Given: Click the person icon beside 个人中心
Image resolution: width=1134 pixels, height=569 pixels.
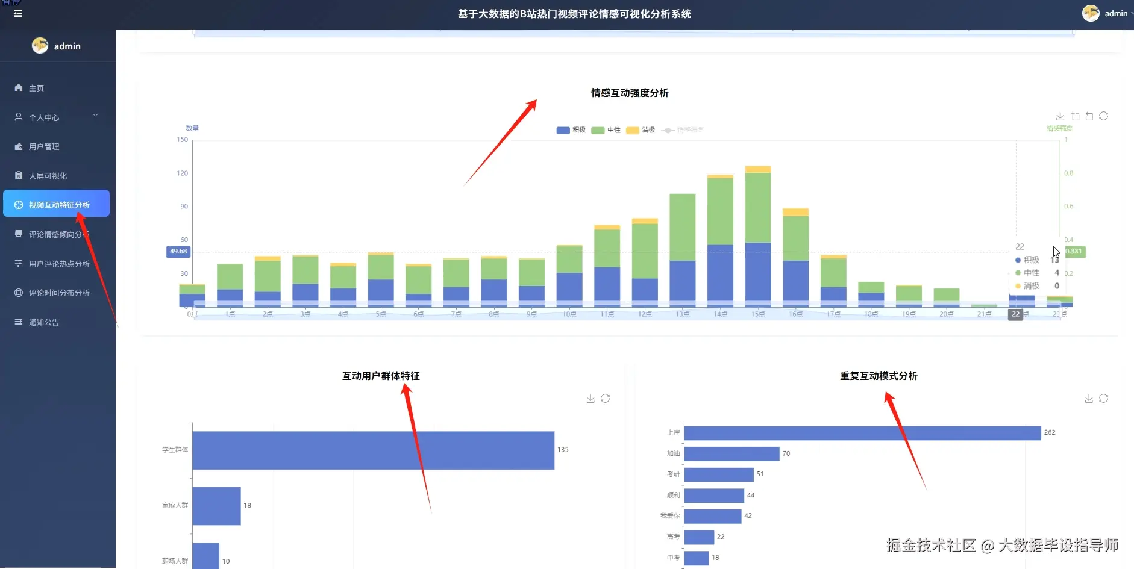Looking at the screenshot, I should point(19,117).
